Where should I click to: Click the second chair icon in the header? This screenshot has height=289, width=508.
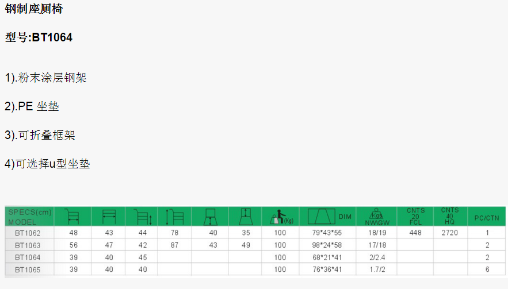click(x=109, y=217)
